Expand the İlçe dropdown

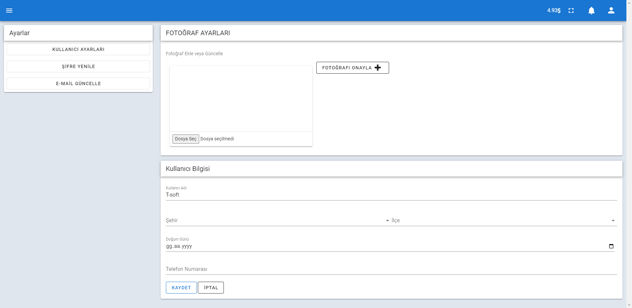click(504, 221)
